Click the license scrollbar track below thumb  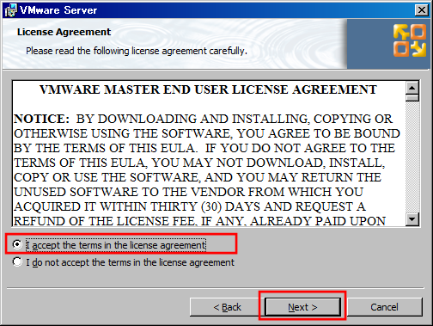click(412, 157)
